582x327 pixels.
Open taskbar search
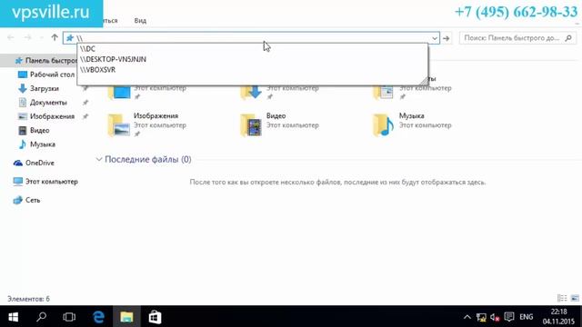click(x=41, y=317)
